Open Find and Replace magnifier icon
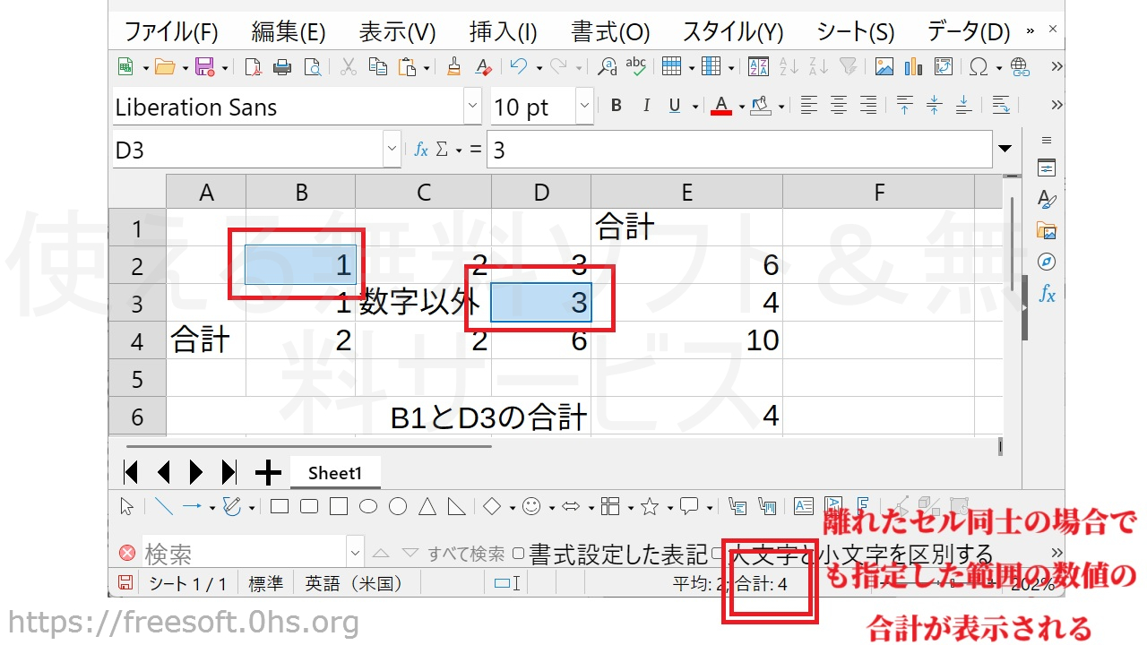The height and width of the screenshot is (645, 1147). (x=608, y=67)
